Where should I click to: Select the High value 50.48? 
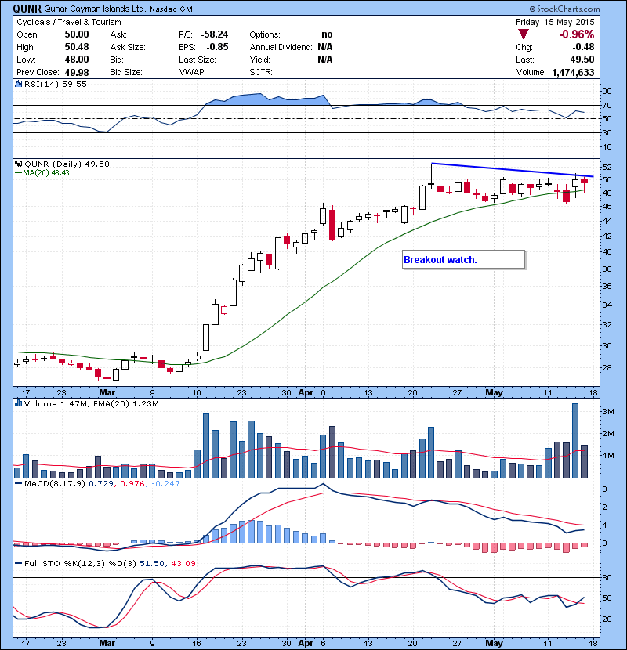[77, 47]
